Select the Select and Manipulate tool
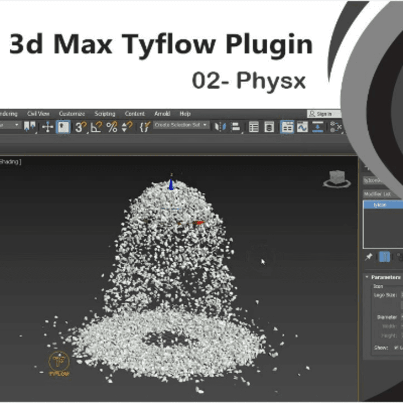 [48, 127]
